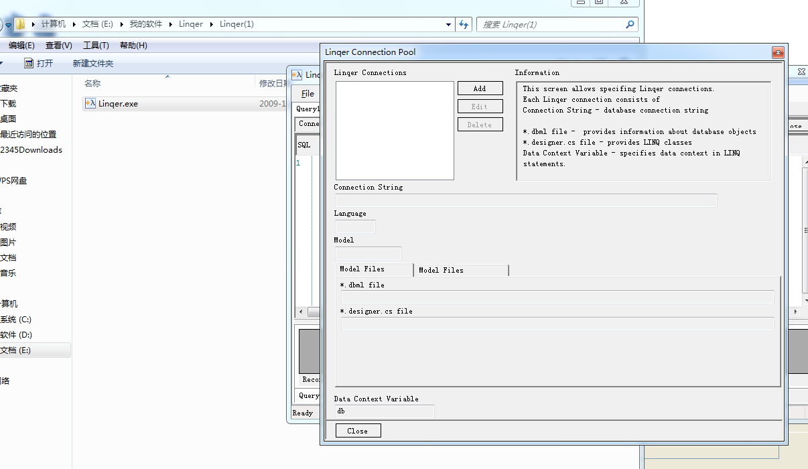Select 2345Downloads in Explorer sidebar
This screenshot has height=469, width=808.
click(x=31, y=150)
